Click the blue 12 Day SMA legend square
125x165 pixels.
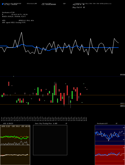[x=2, y=4]
